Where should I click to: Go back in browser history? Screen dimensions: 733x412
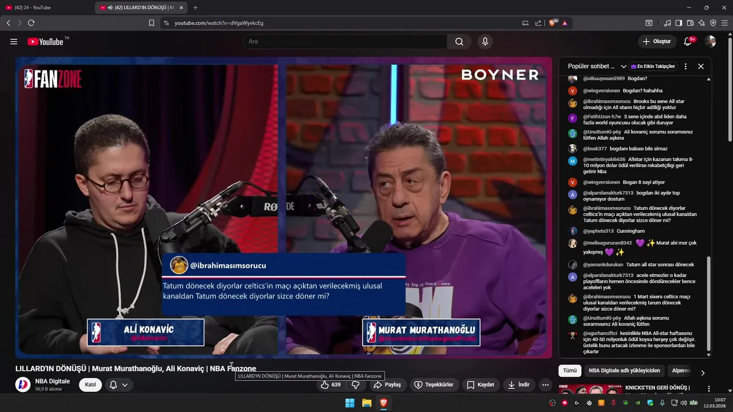pyautogui.click(x=8, y=23)
